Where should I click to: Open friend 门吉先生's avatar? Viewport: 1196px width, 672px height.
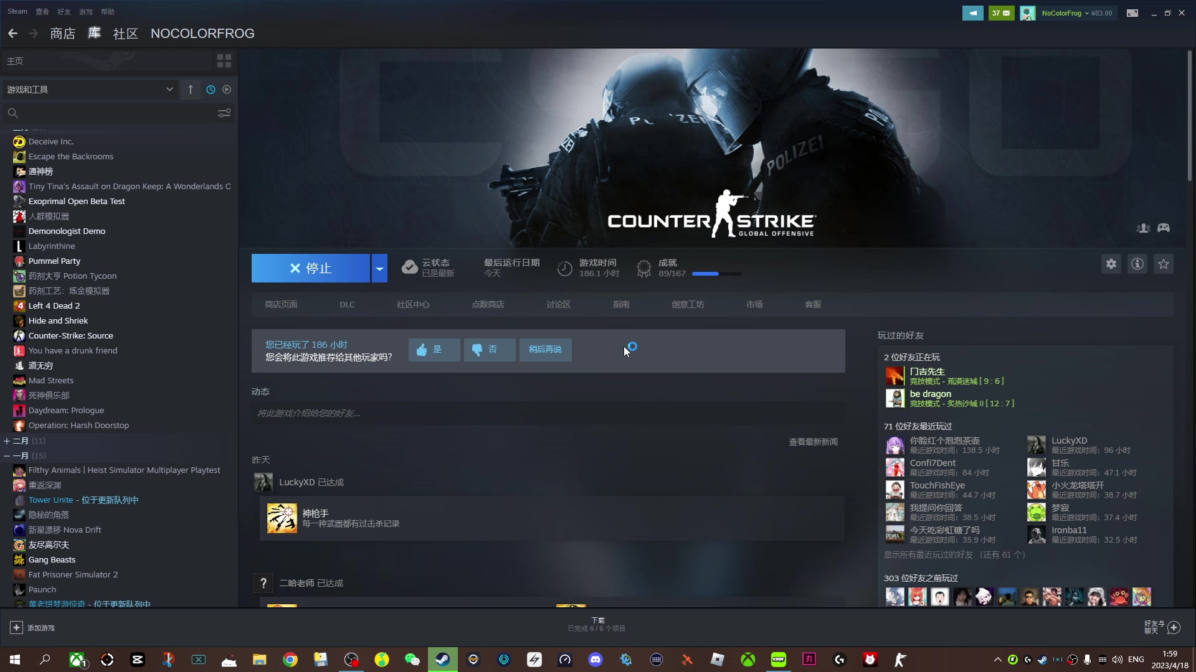tap(895, 376)
